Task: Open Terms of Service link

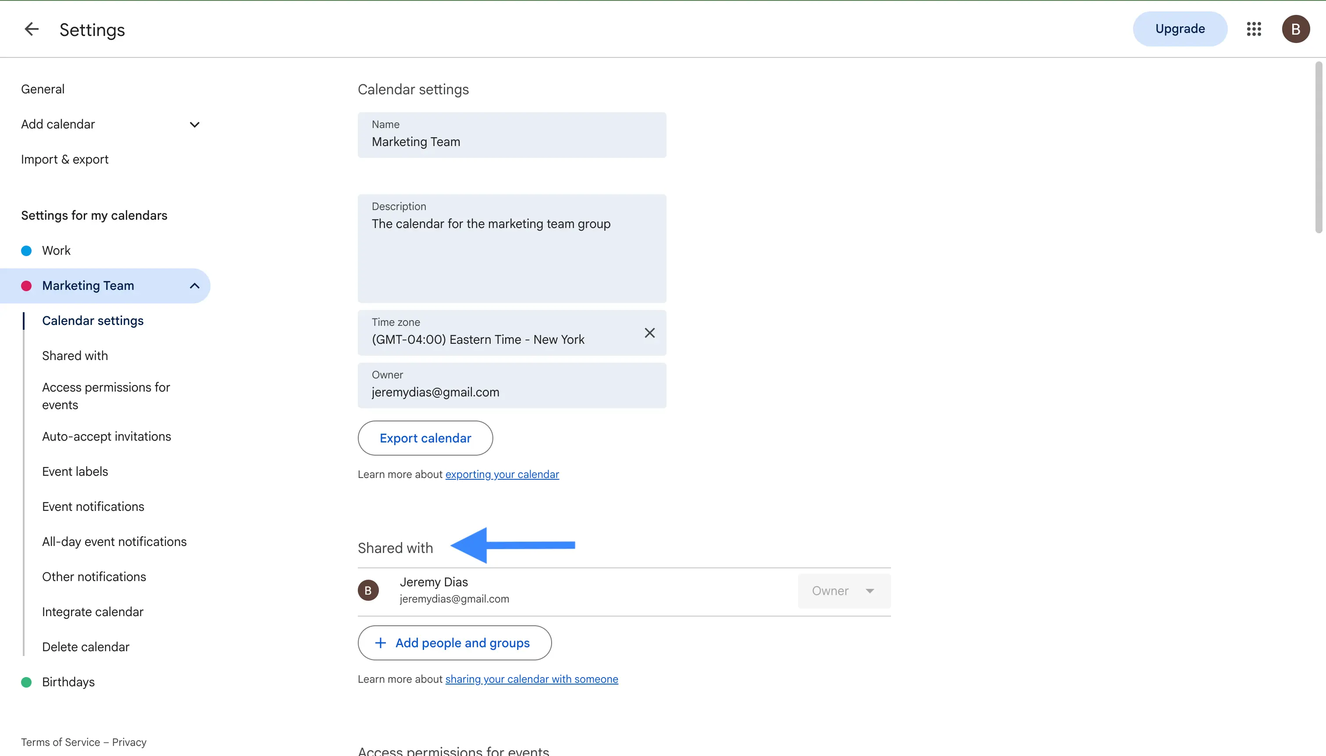Action: point(60,742)
